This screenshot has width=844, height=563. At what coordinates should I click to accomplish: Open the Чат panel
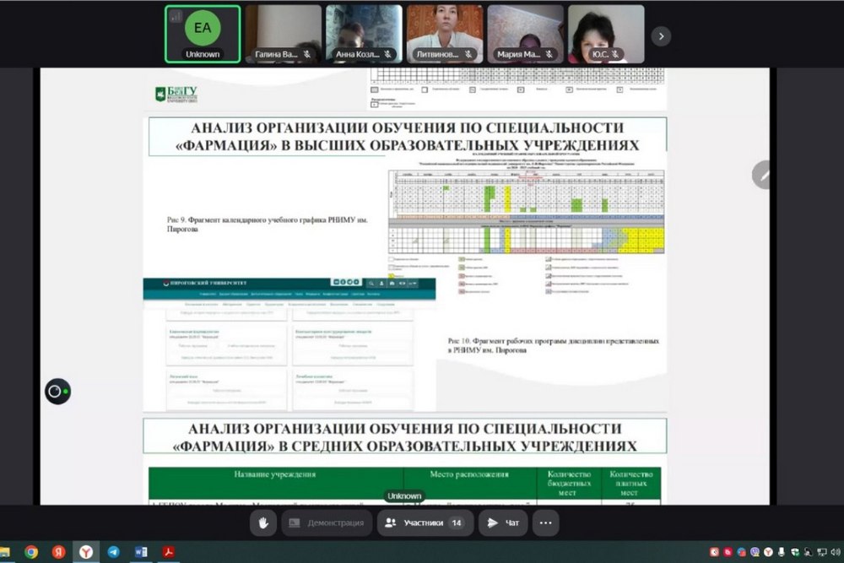[x=503, y=522]
